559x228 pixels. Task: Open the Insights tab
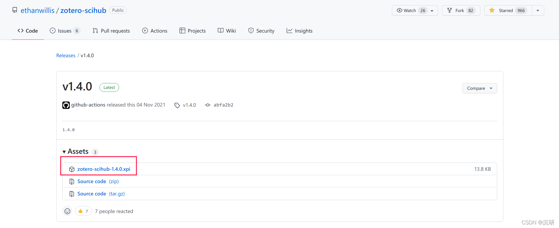tap(300, 31)
